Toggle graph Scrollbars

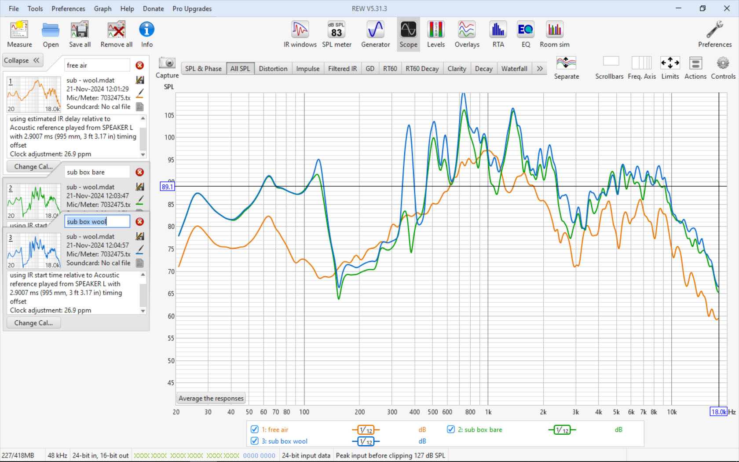pos(609,68)
